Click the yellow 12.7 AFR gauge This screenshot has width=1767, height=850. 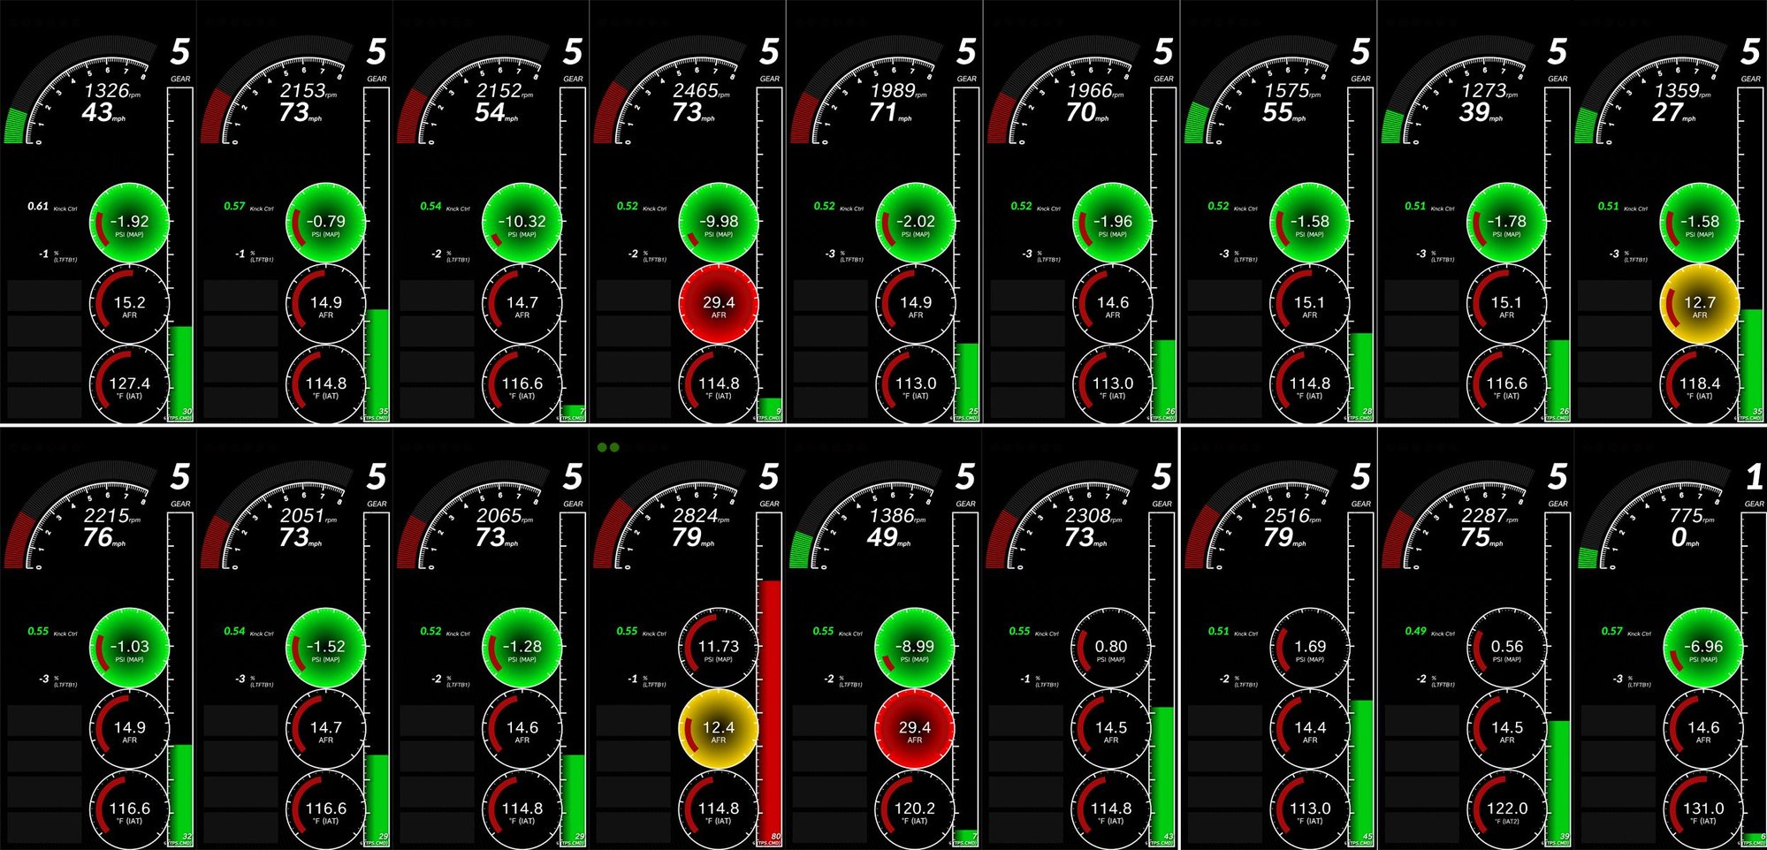pos(1699,303)
